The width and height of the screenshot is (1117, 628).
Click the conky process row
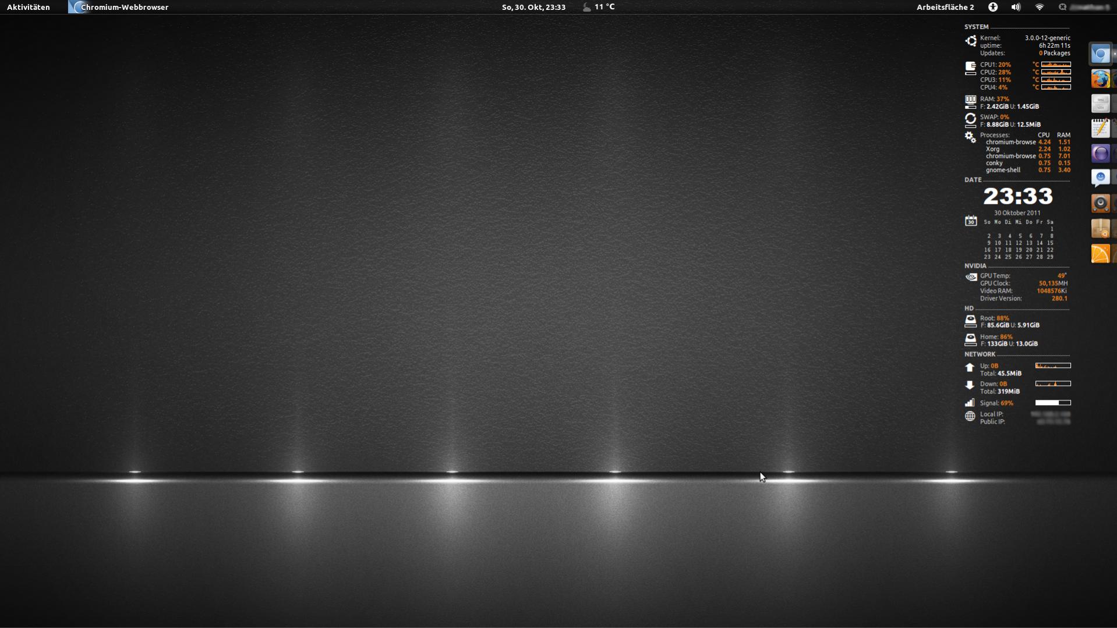point(1028,163)
